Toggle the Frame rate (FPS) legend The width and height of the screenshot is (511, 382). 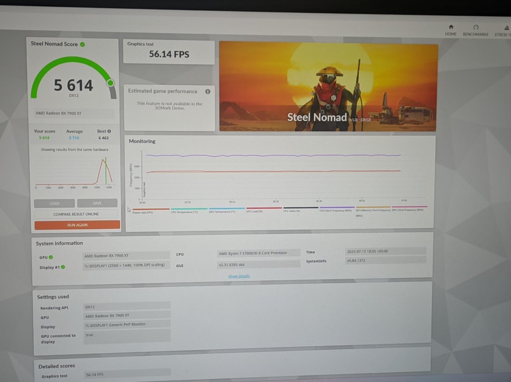pyautogui.click(x=151, y=211)
